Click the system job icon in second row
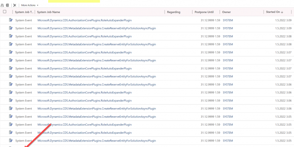Screen dimensions: 294x147 [x=11, y=28]
